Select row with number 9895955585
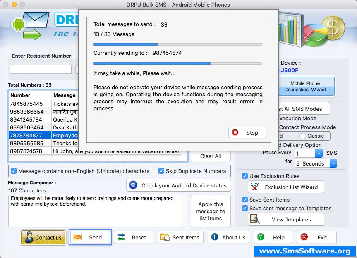The image size is (357, 258). click(x=44, y=143)
